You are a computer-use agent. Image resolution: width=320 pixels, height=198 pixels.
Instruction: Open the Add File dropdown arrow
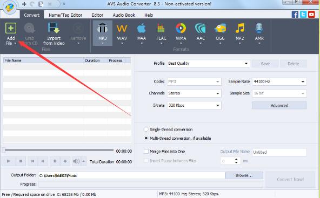click(15, 43)
